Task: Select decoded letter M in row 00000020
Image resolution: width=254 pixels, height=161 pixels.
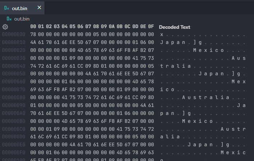Action: coord(195,50)
